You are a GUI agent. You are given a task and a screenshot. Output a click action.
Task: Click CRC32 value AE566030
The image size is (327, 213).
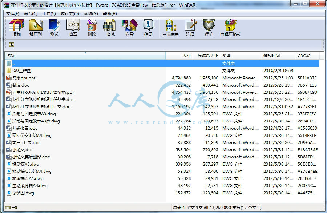[x=307, y=128]
